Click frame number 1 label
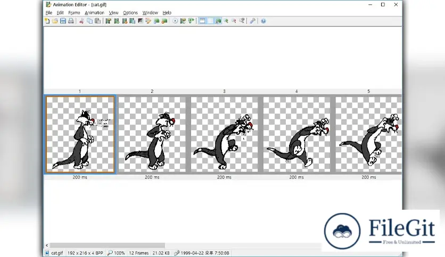This screenshot has width=445, height=257. pyautogui.click(x=80, y=91)
